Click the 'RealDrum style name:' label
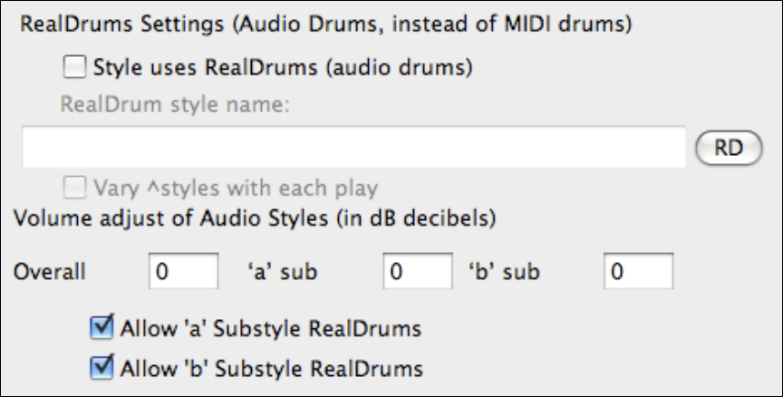The width and height of the screenshot is (783, 397). (174, 103)
